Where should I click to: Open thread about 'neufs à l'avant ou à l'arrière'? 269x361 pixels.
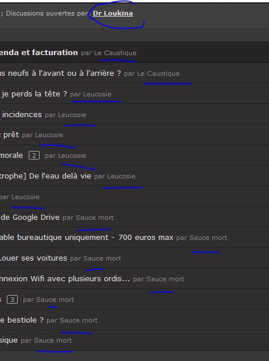click(60, 73)
